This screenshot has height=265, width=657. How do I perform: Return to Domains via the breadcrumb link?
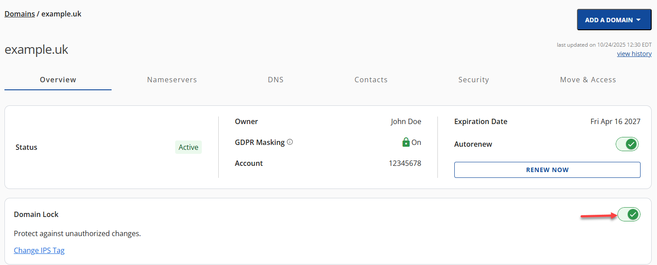pos(20,14)
